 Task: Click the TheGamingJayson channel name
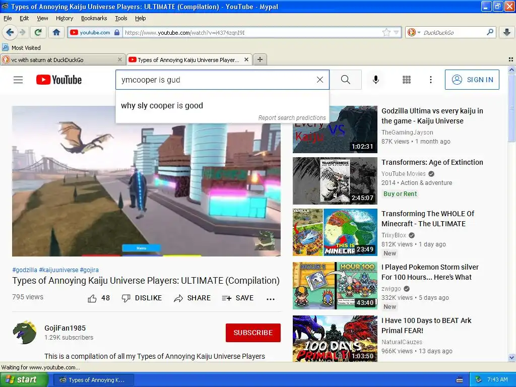point(407,133)
